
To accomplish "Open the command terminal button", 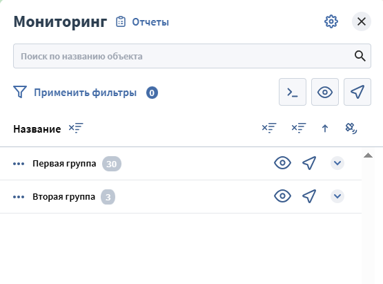I will tap(293, 92).
